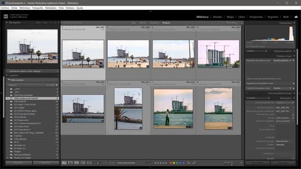Viewport: 301px width, 169px height.
Task: Expand Sugerencias de palabras clave section
Action: coord(293,84)
